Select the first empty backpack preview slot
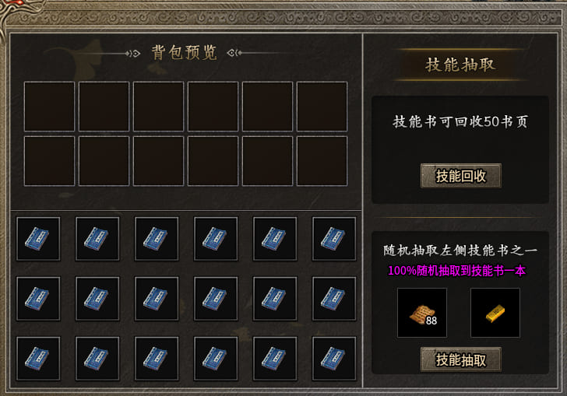The image size is (567, 396). [x=50, y=107]
